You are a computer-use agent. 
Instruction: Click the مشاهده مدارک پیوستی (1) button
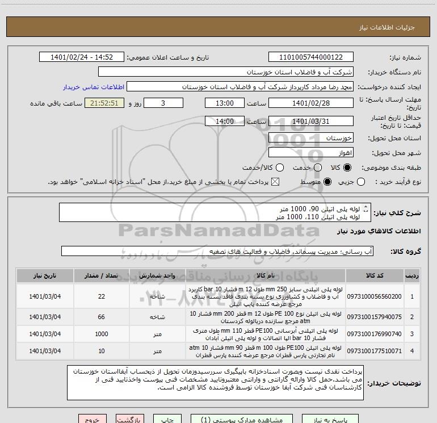(x=242, y=419)
